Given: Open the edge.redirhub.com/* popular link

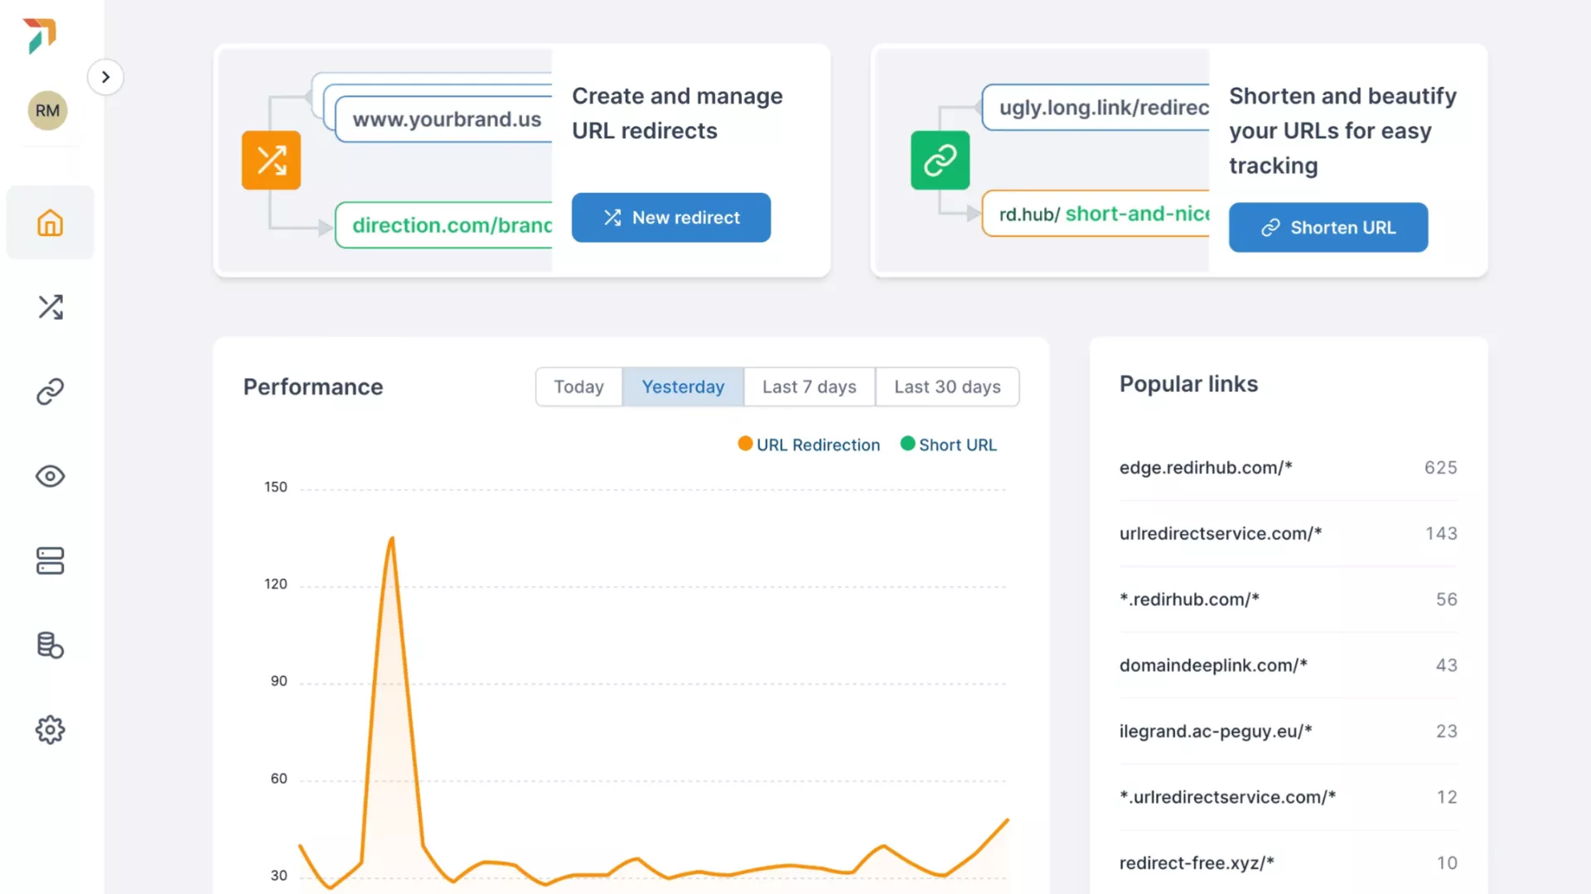Looking at the screenshot, I should [1206, 468].
